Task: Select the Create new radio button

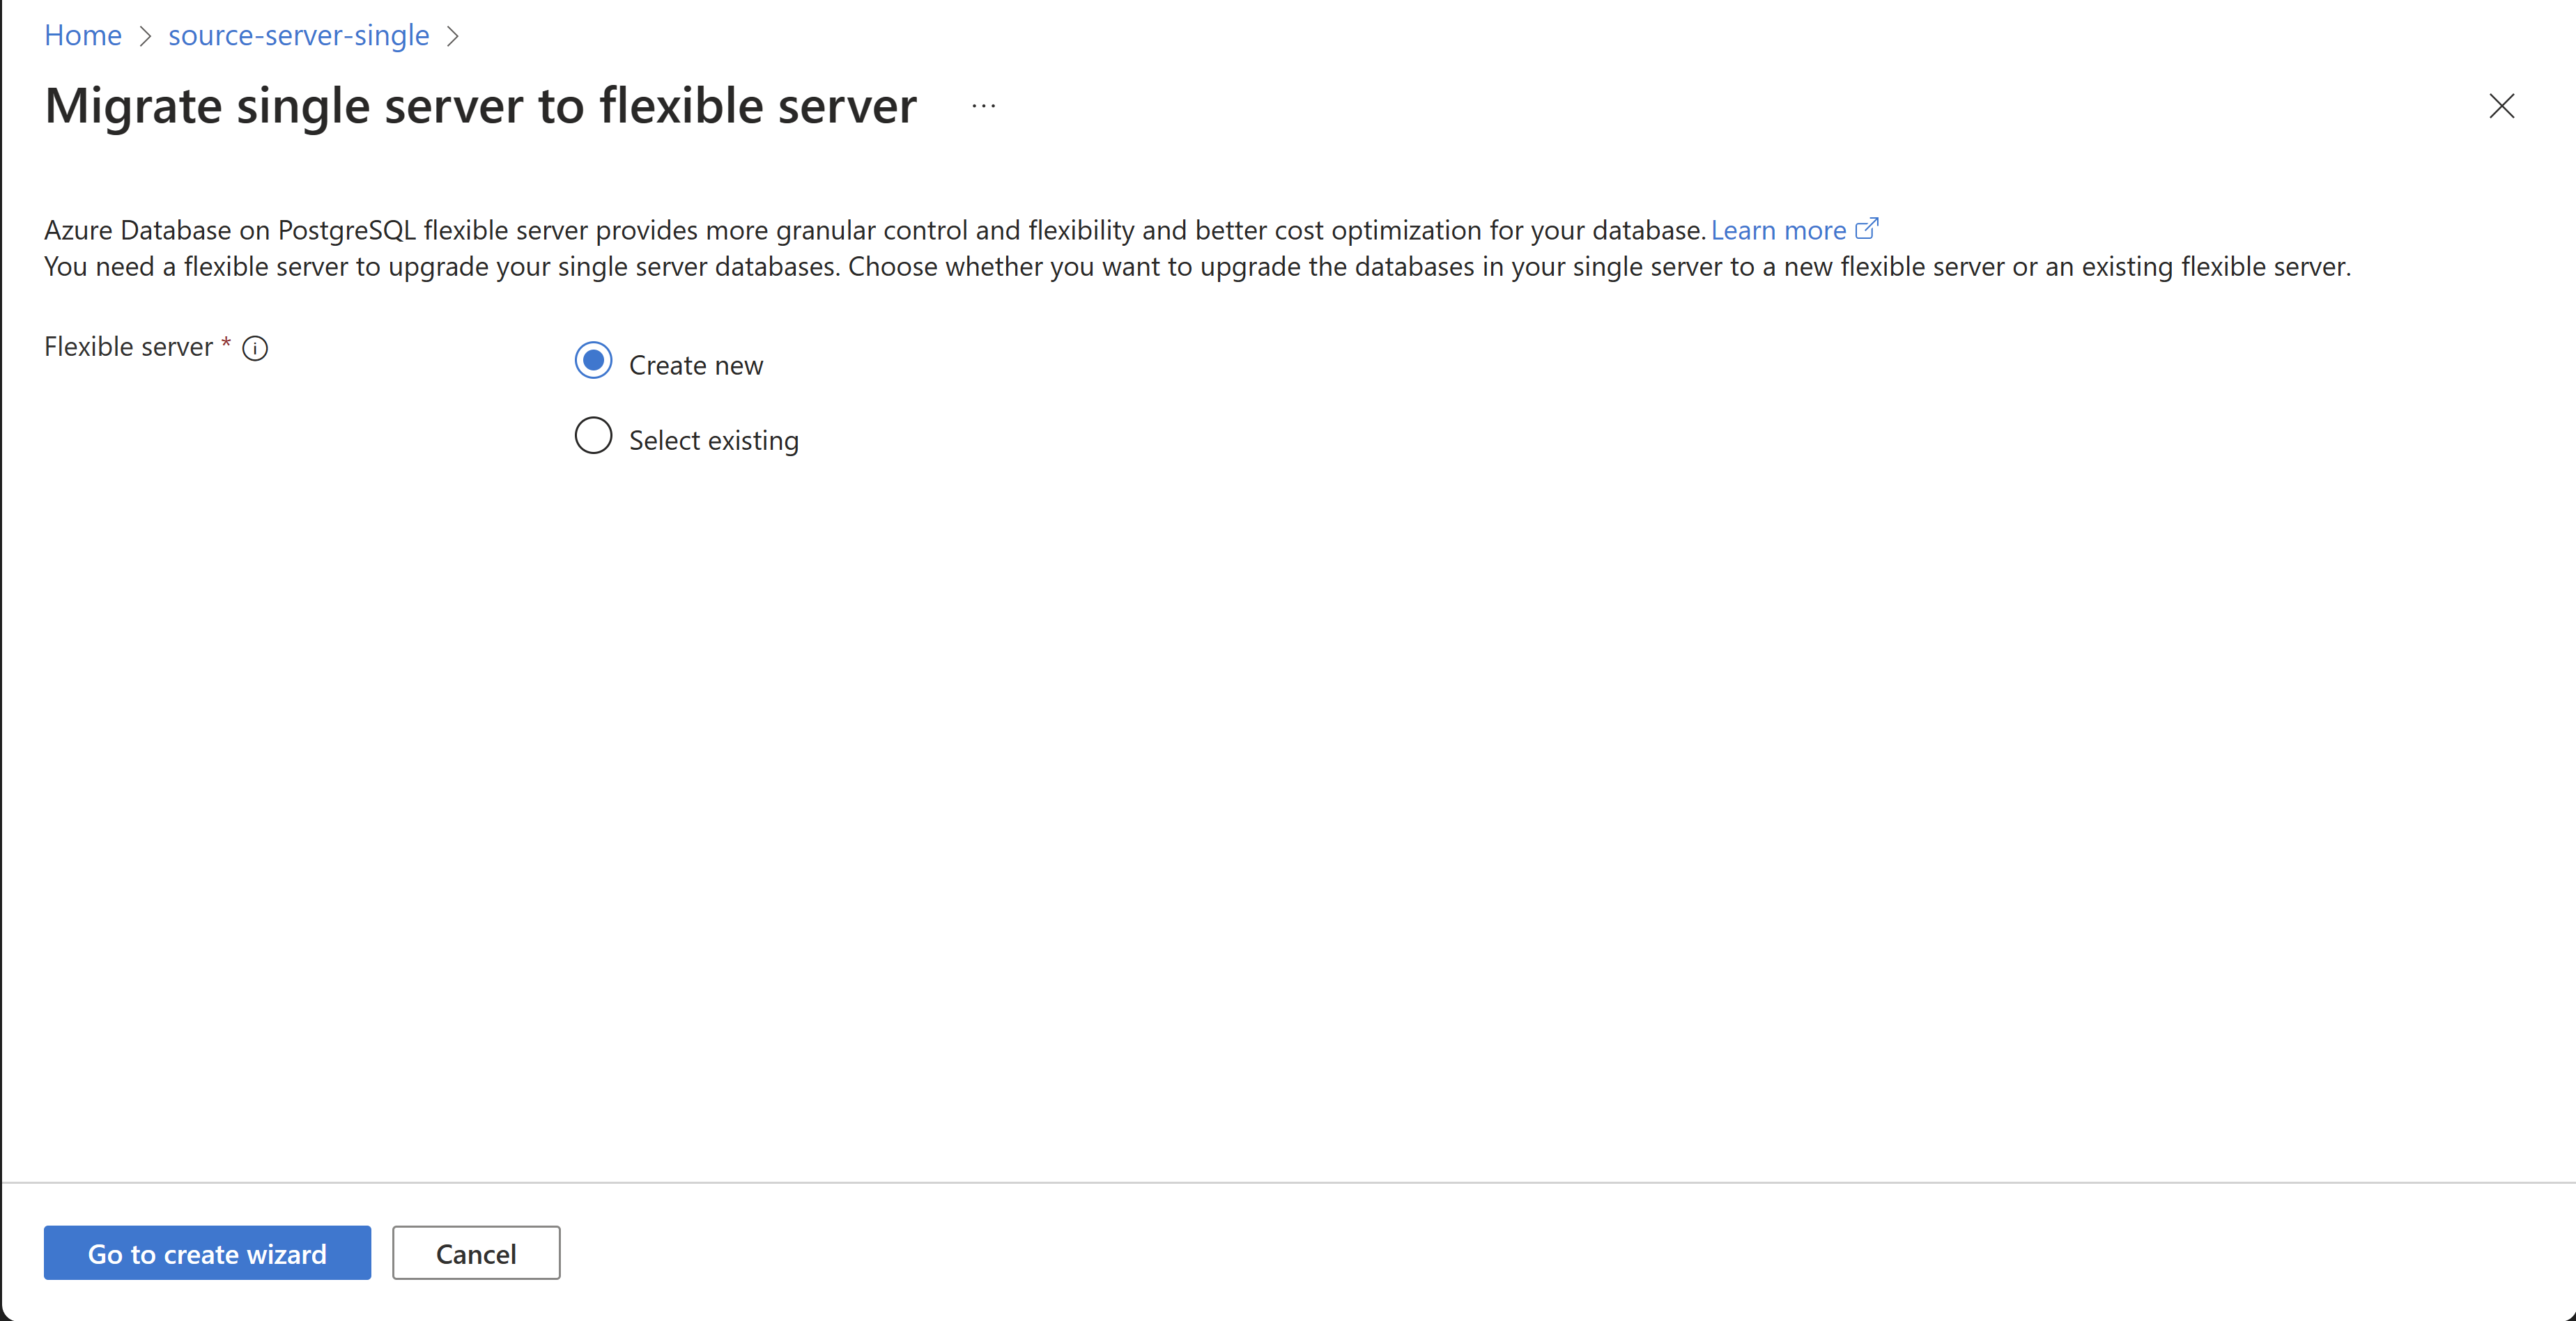Action: point(593,361)
